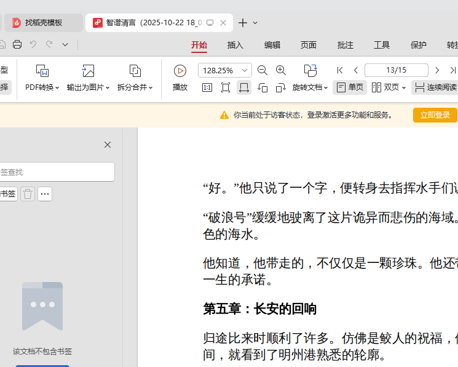Click the 旋转文档 icon
This screenshot has height=367, width=458.
[310, 71]
